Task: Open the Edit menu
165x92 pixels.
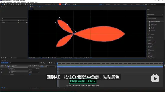Action: pyautogui.click(x=4, y=2)
